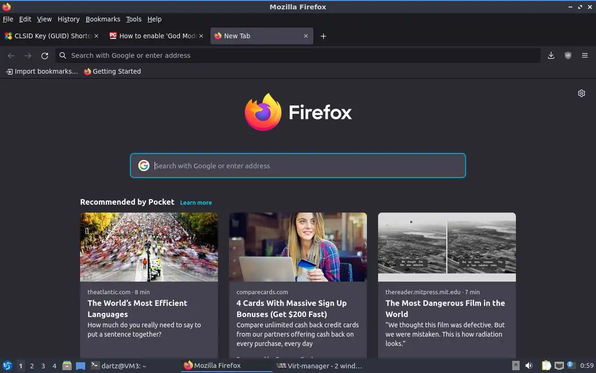Click the Forward navigation arrow
596x373 pixels.
tap(28, 55)
